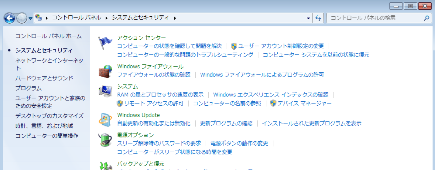The image size is (435, 170).
Task: Expand the arrow after システムとセキュリティ breadcrumb
Action: tap(175, 18)
